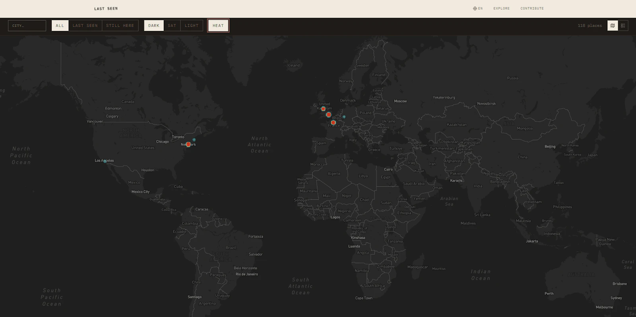Click the New York heat spot
The width and height of the screenshot is (636, 317).
(x=188, y=144)
